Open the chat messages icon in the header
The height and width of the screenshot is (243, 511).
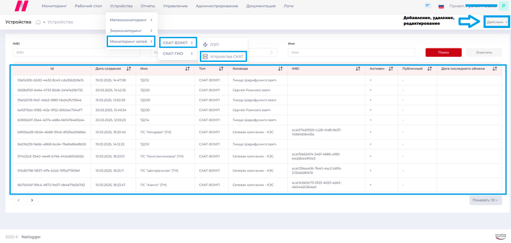(x=428, y=6)
